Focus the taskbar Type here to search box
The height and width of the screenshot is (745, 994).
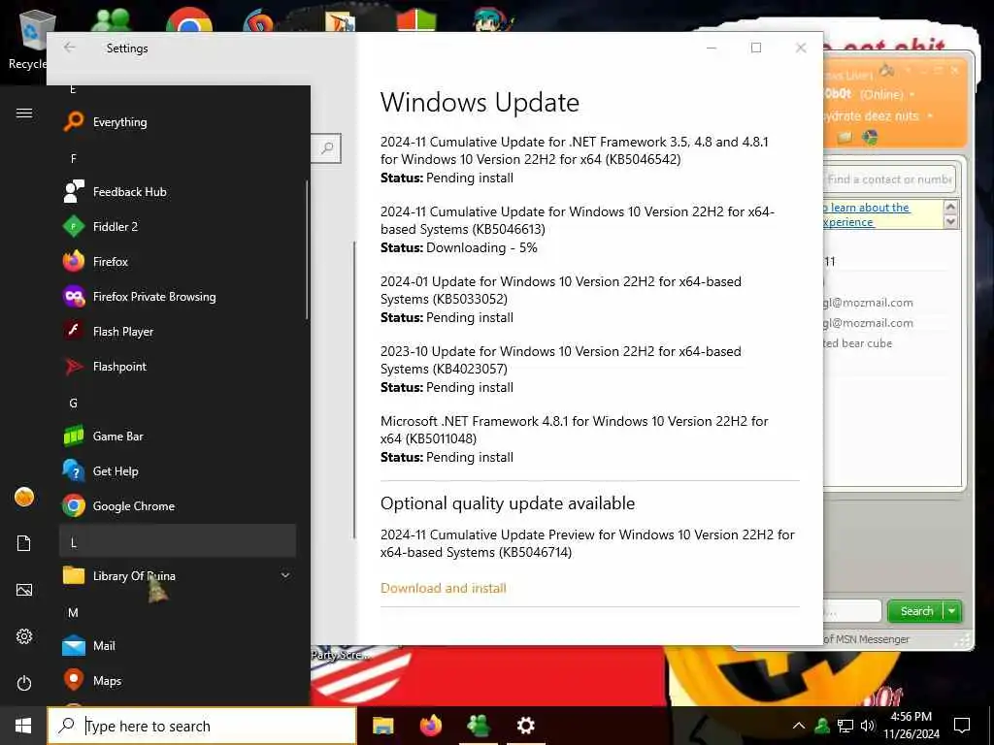[202, 726]
